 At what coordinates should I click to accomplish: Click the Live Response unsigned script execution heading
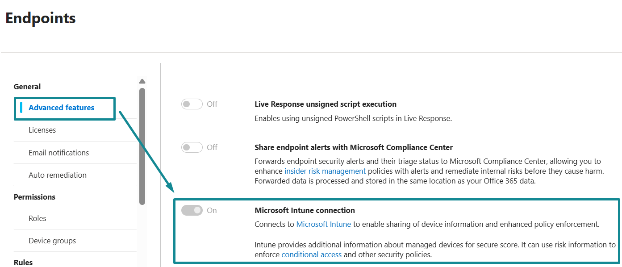(x=325, y=104)
